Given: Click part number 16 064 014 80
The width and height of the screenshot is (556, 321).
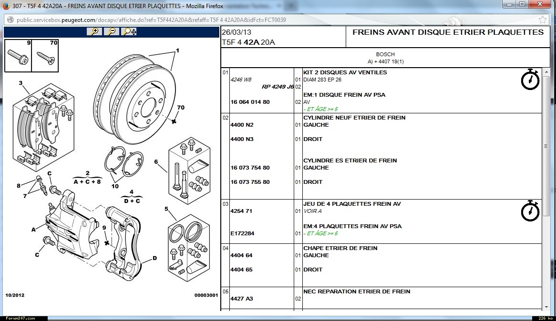Looking at the screenshot, I should [x=250, y=102].
